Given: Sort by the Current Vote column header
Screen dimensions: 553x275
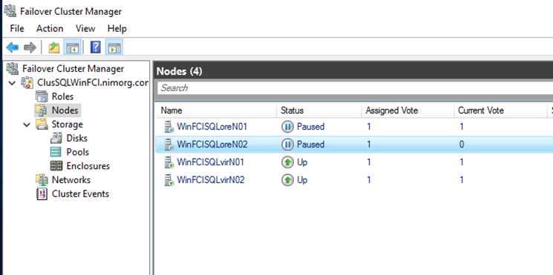Looking at the screenshot, I should pos(500,110).
